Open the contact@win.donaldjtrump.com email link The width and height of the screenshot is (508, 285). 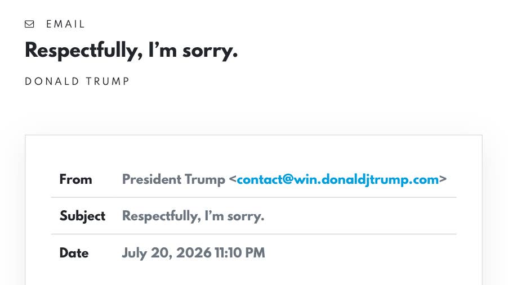tap(337, 179)
